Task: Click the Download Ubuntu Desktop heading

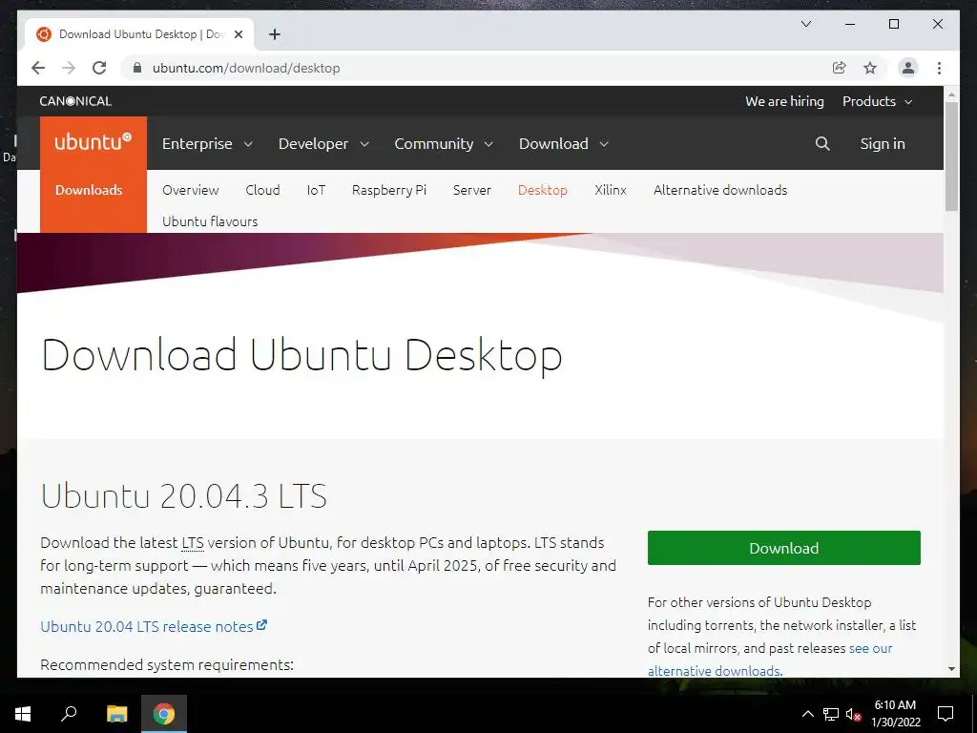Action: 301,355
